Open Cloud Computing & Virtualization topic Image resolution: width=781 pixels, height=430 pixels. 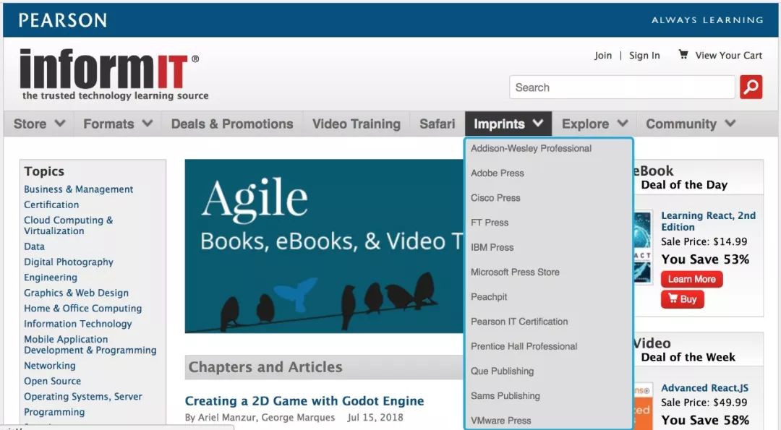click(68, 225)
